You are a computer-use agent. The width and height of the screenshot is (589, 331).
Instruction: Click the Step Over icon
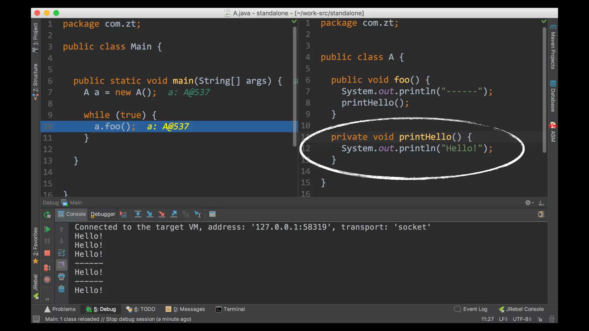(x=138, y=214)
